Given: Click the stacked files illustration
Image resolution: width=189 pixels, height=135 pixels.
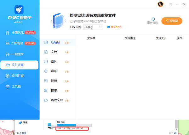Looking at the screenshot, I should 59,21.
